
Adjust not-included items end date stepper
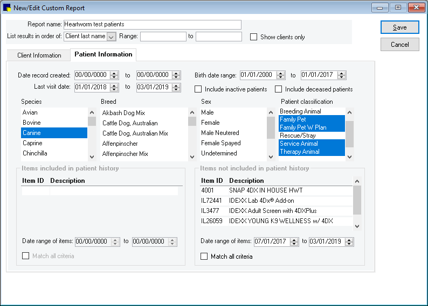pyautogui.click(x=349, y=242)
